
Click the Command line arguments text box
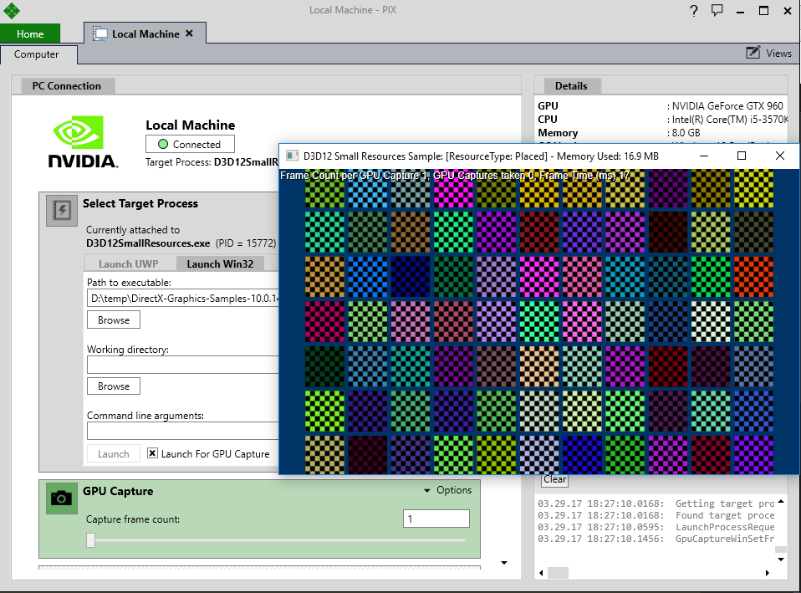(x=182, y=431)
